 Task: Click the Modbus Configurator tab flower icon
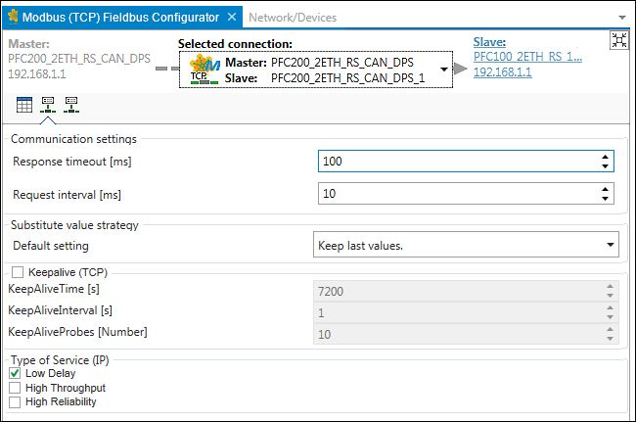click(13, 17)
